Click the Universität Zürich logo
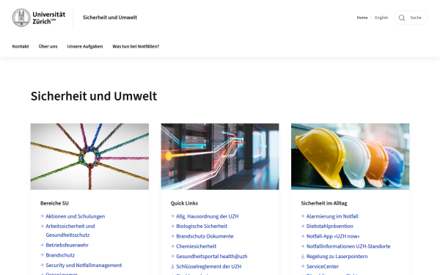Image resolution: width=440 pixels, height=275 pixels. point(39,18)
